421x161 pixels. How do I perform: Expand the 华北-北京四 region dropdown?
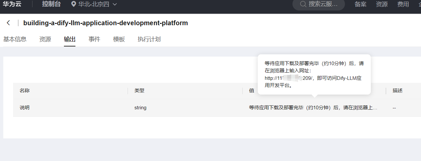tap(114, 5)
